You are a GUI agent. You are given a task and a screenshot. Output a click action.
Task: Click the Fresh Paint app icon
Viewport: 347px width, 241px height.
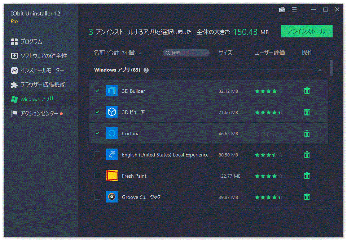pos(112,176)
